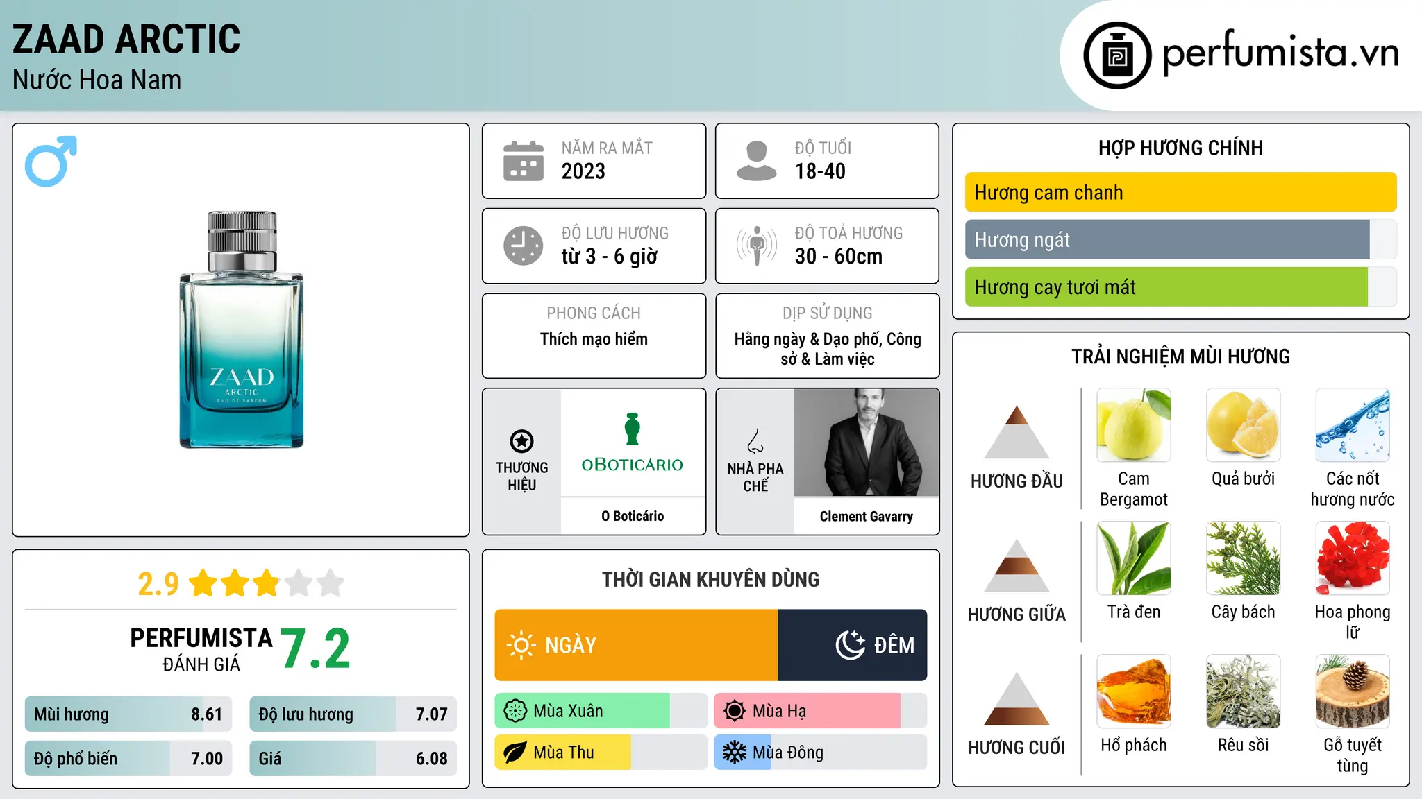Click the snowflake icon next to Mùa Đông
The width and height of the screenshot is (1422, 799).
tap(734, 753)
